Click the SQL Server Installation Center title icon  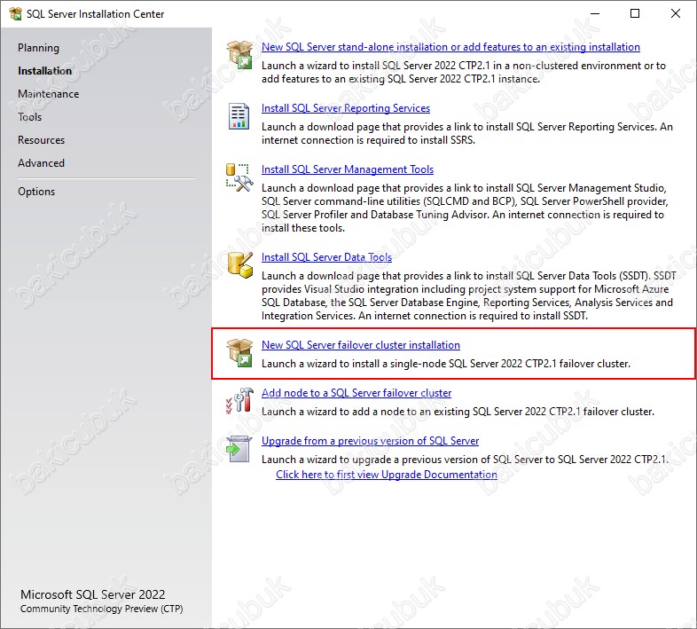(x=15, y=14)
